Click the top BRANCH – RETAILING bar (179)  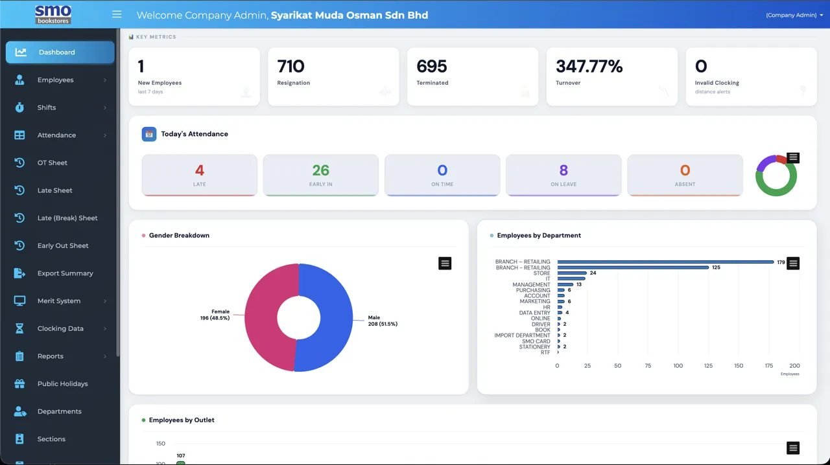665,262
